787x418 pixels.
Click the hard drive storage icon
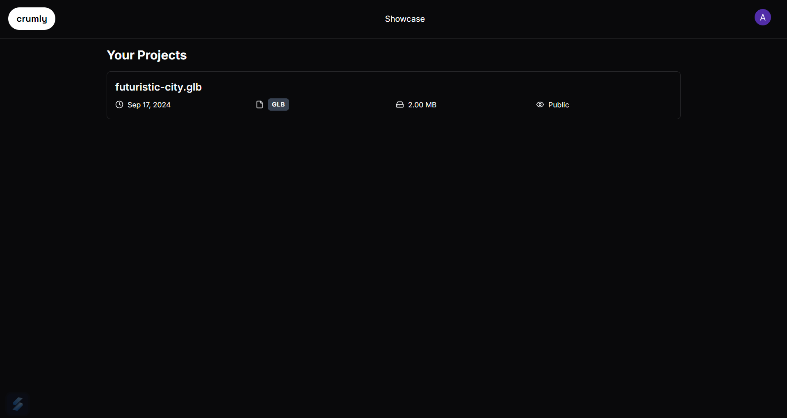click(x=400, y=104)
